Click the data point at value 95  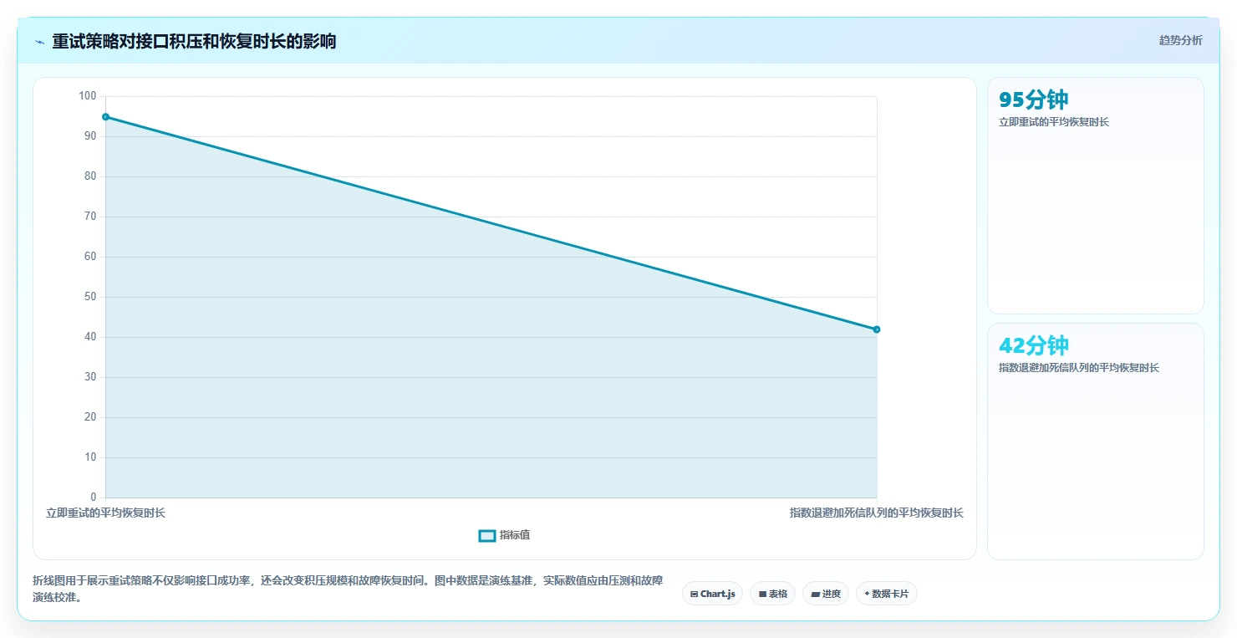click(x=105, y=117)
